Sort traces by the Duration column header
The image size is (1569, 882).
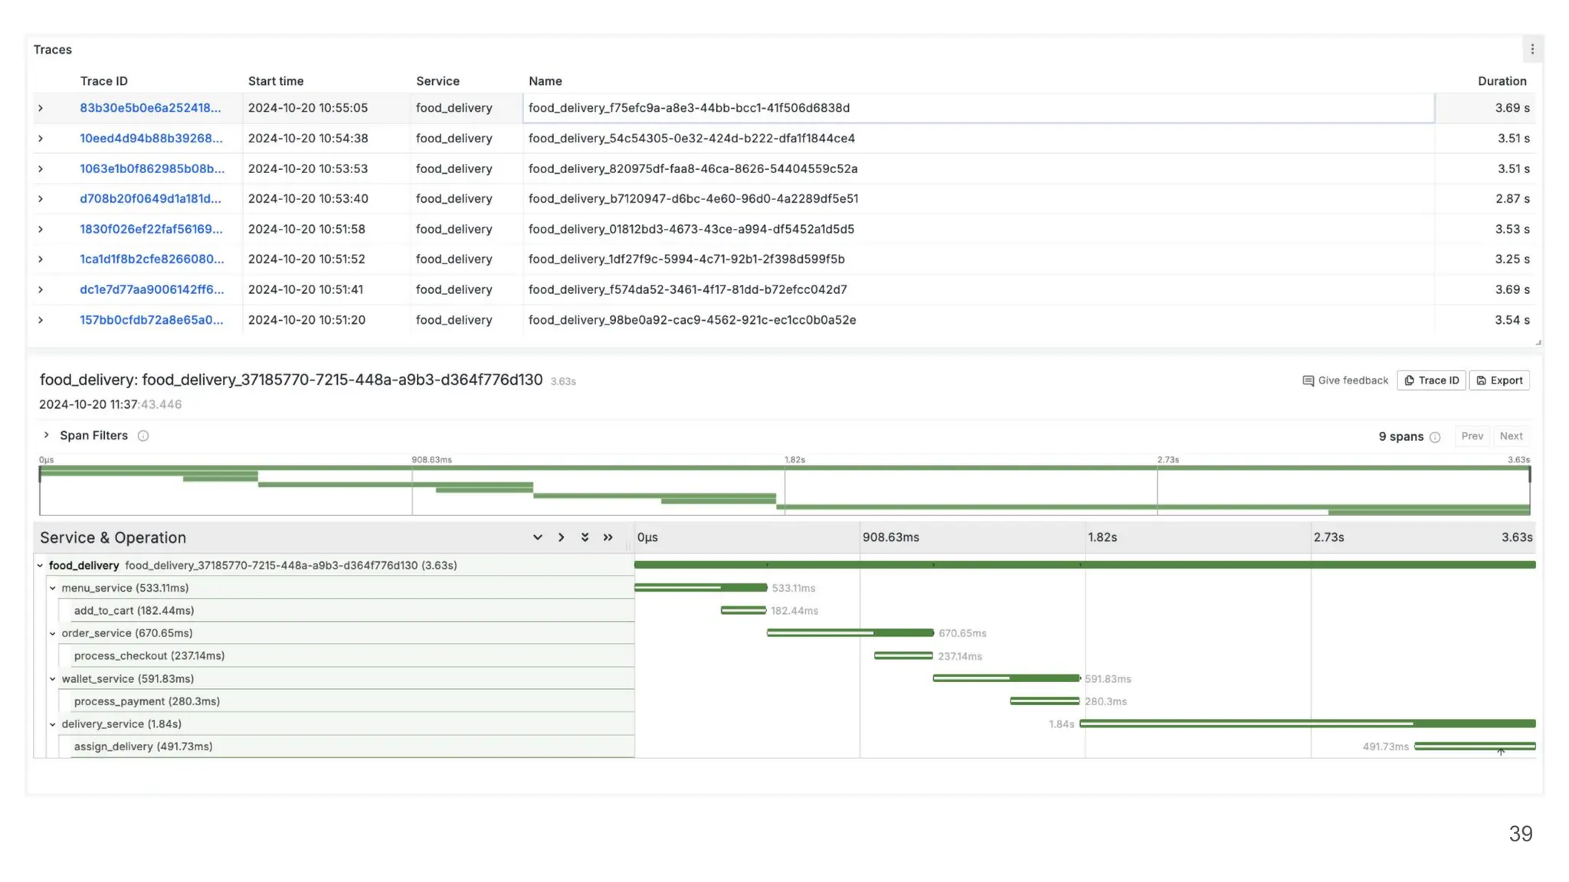tap(1501, 81)
